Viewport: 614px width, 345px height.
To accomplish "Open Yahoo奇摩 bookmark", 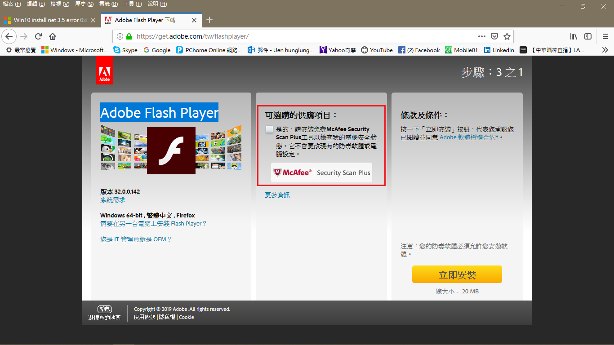I will click(338, 50).
